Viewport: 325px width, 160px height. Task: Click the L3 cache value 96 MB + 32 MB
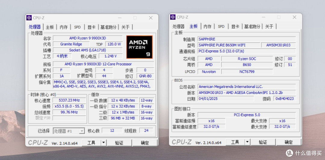[123, 118]
